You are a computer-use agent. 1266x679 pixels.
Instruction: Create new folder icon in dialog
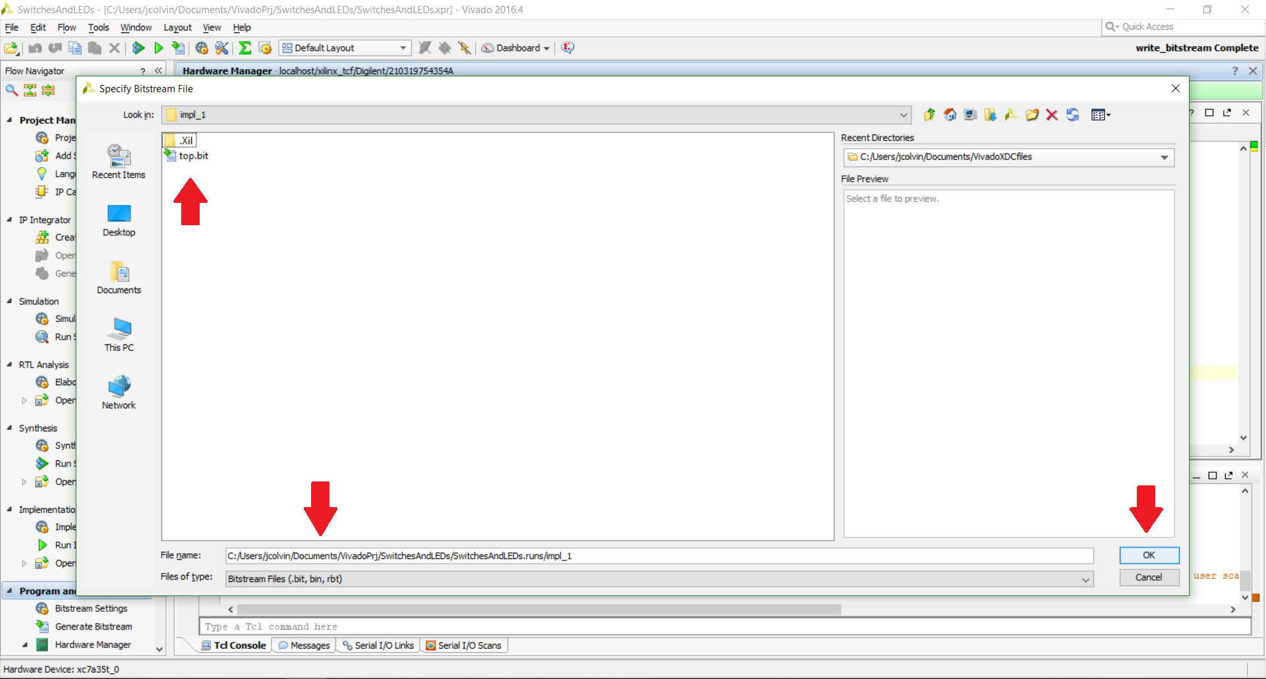point(1032,115)
